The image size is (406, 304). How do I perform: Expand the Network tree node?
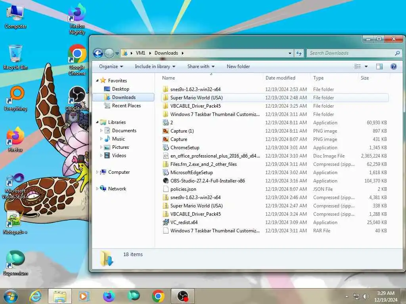[98, 189]
